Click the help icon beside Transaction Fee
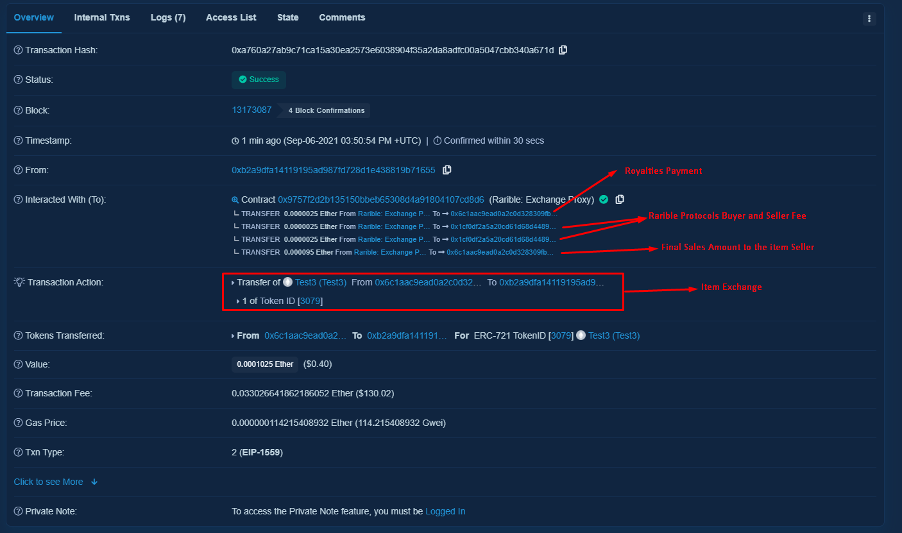This screenshot has height=533, width=902. (x=19, y=393)
